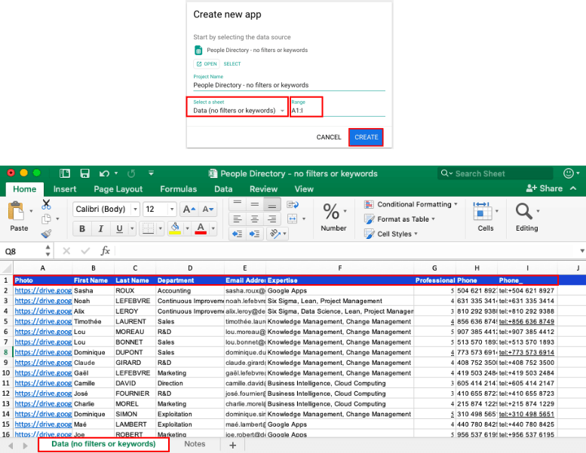Click the Paste clipboard icon
The width and height of the screenshot is (586, 453).
(x=16, y=211)
